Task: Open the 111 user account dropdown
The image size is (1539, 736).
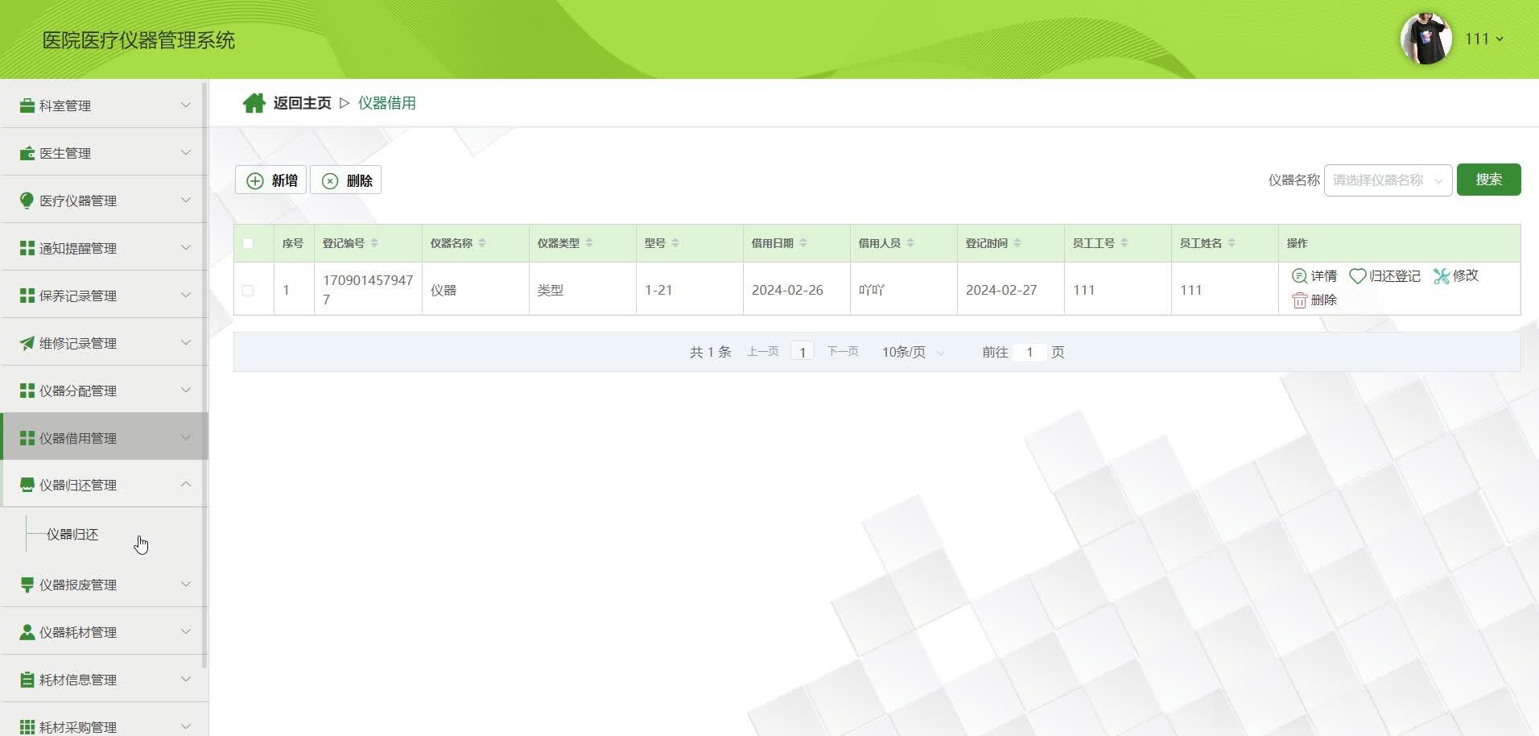Action: coord(1483,38)
